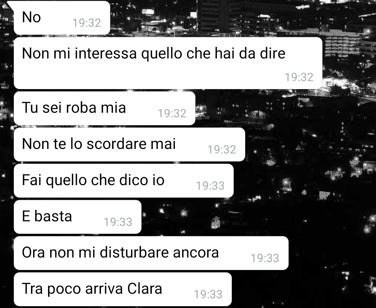The image size is (376, 308).
Task: Click the 19:33 timestamp on the Clara message
Action: click(x=208, y=294)
